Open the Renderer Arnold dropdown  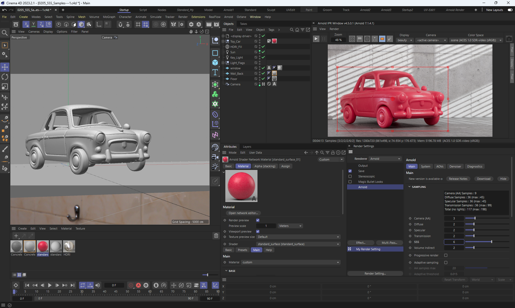(x=385, y=159)
